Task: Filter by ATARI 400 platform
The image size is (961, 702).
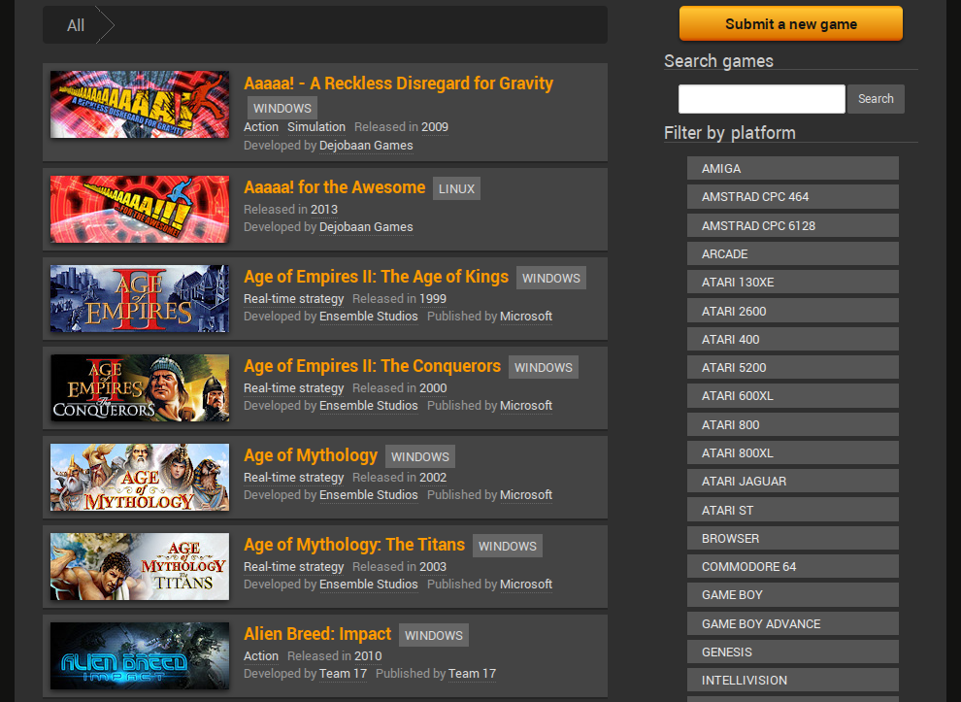Action: (x=792, y=339)
